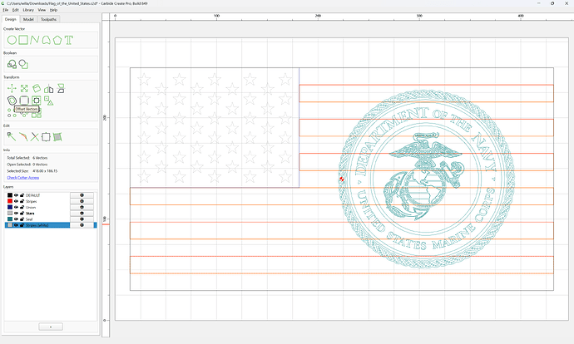Image resolution: width=574 pixels, height=344 pixels.
Task: Open the View menu
Action: (42, 10)
